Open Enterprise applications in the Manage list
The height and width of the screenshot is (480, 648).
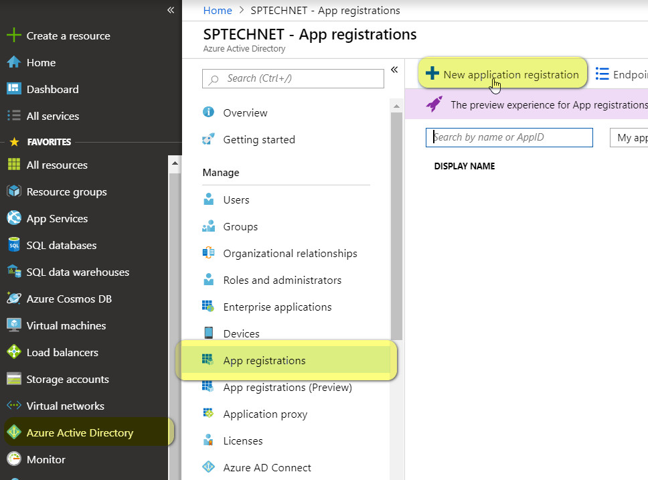276,307
